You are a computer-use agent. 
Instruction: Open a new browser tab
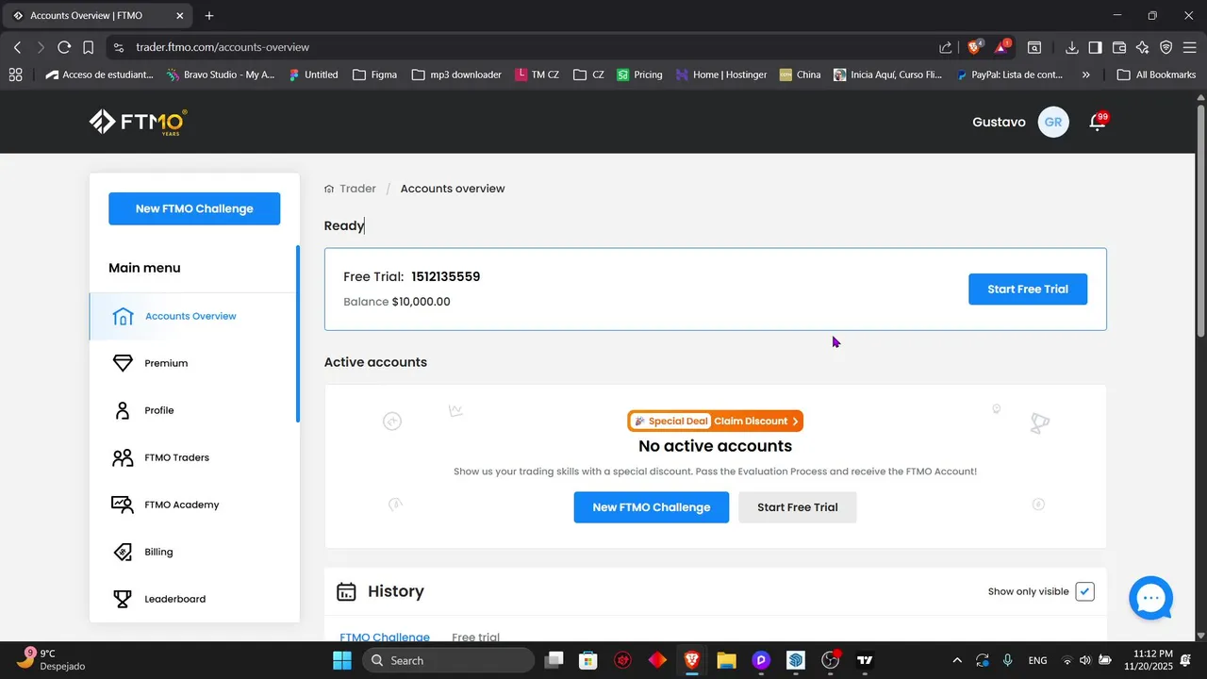[209, 16]
